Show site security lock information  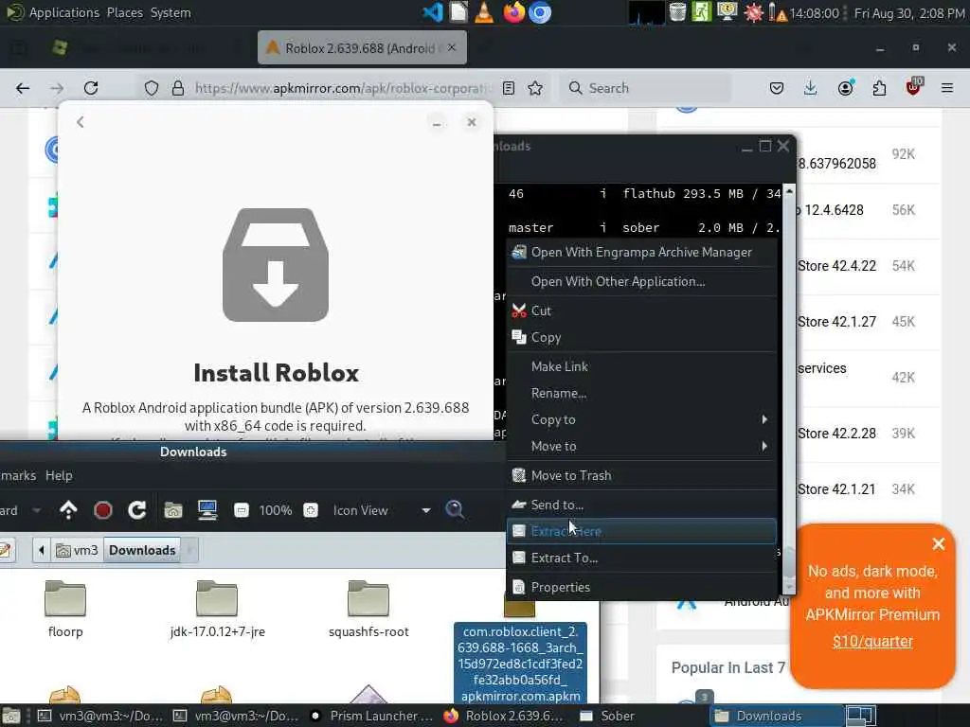(x=177, y=88)
